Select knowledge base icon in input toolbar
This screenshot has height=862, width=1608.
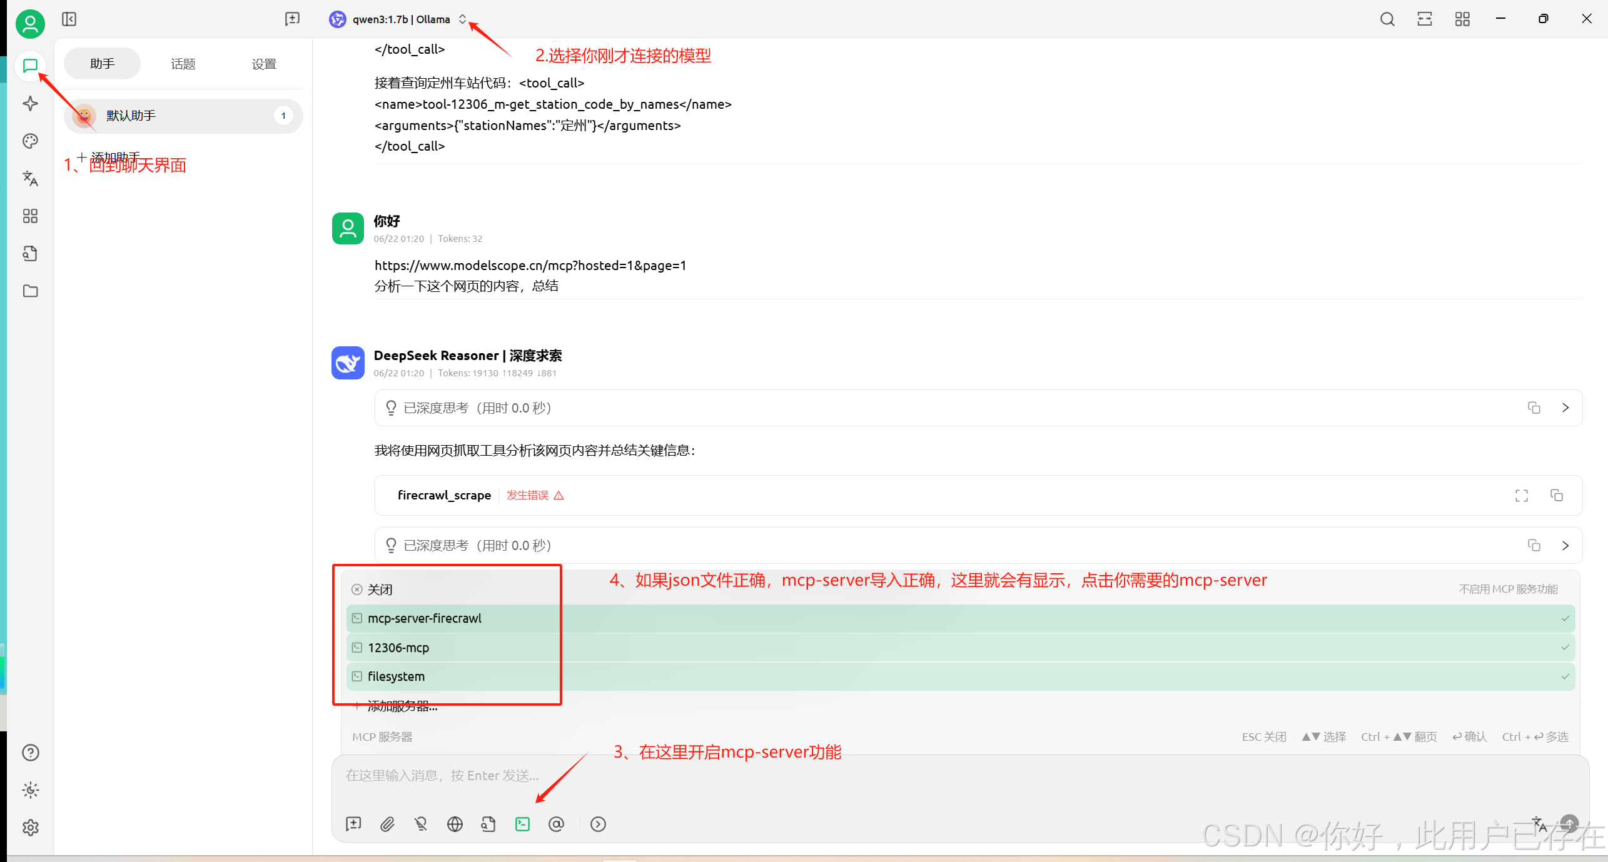tap(488, 824)
